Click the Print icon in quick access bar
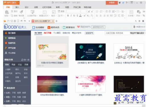Viewport: 149px width, 107px height. pos(15,21)
